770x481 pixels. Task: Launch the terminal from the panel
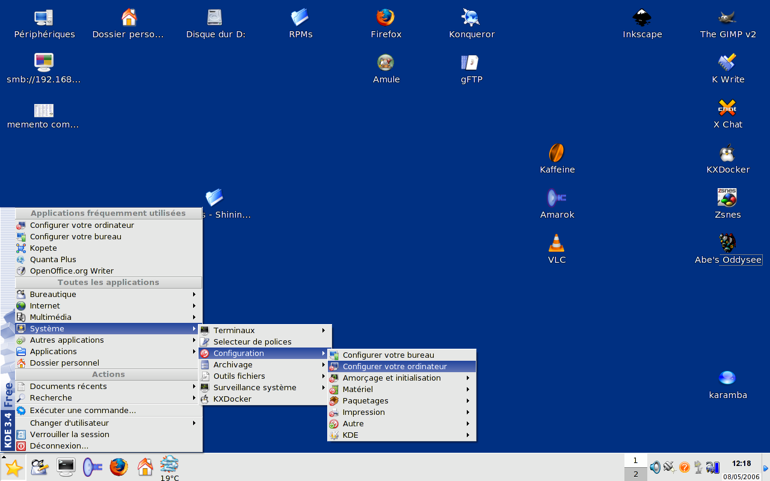point(66,467)
